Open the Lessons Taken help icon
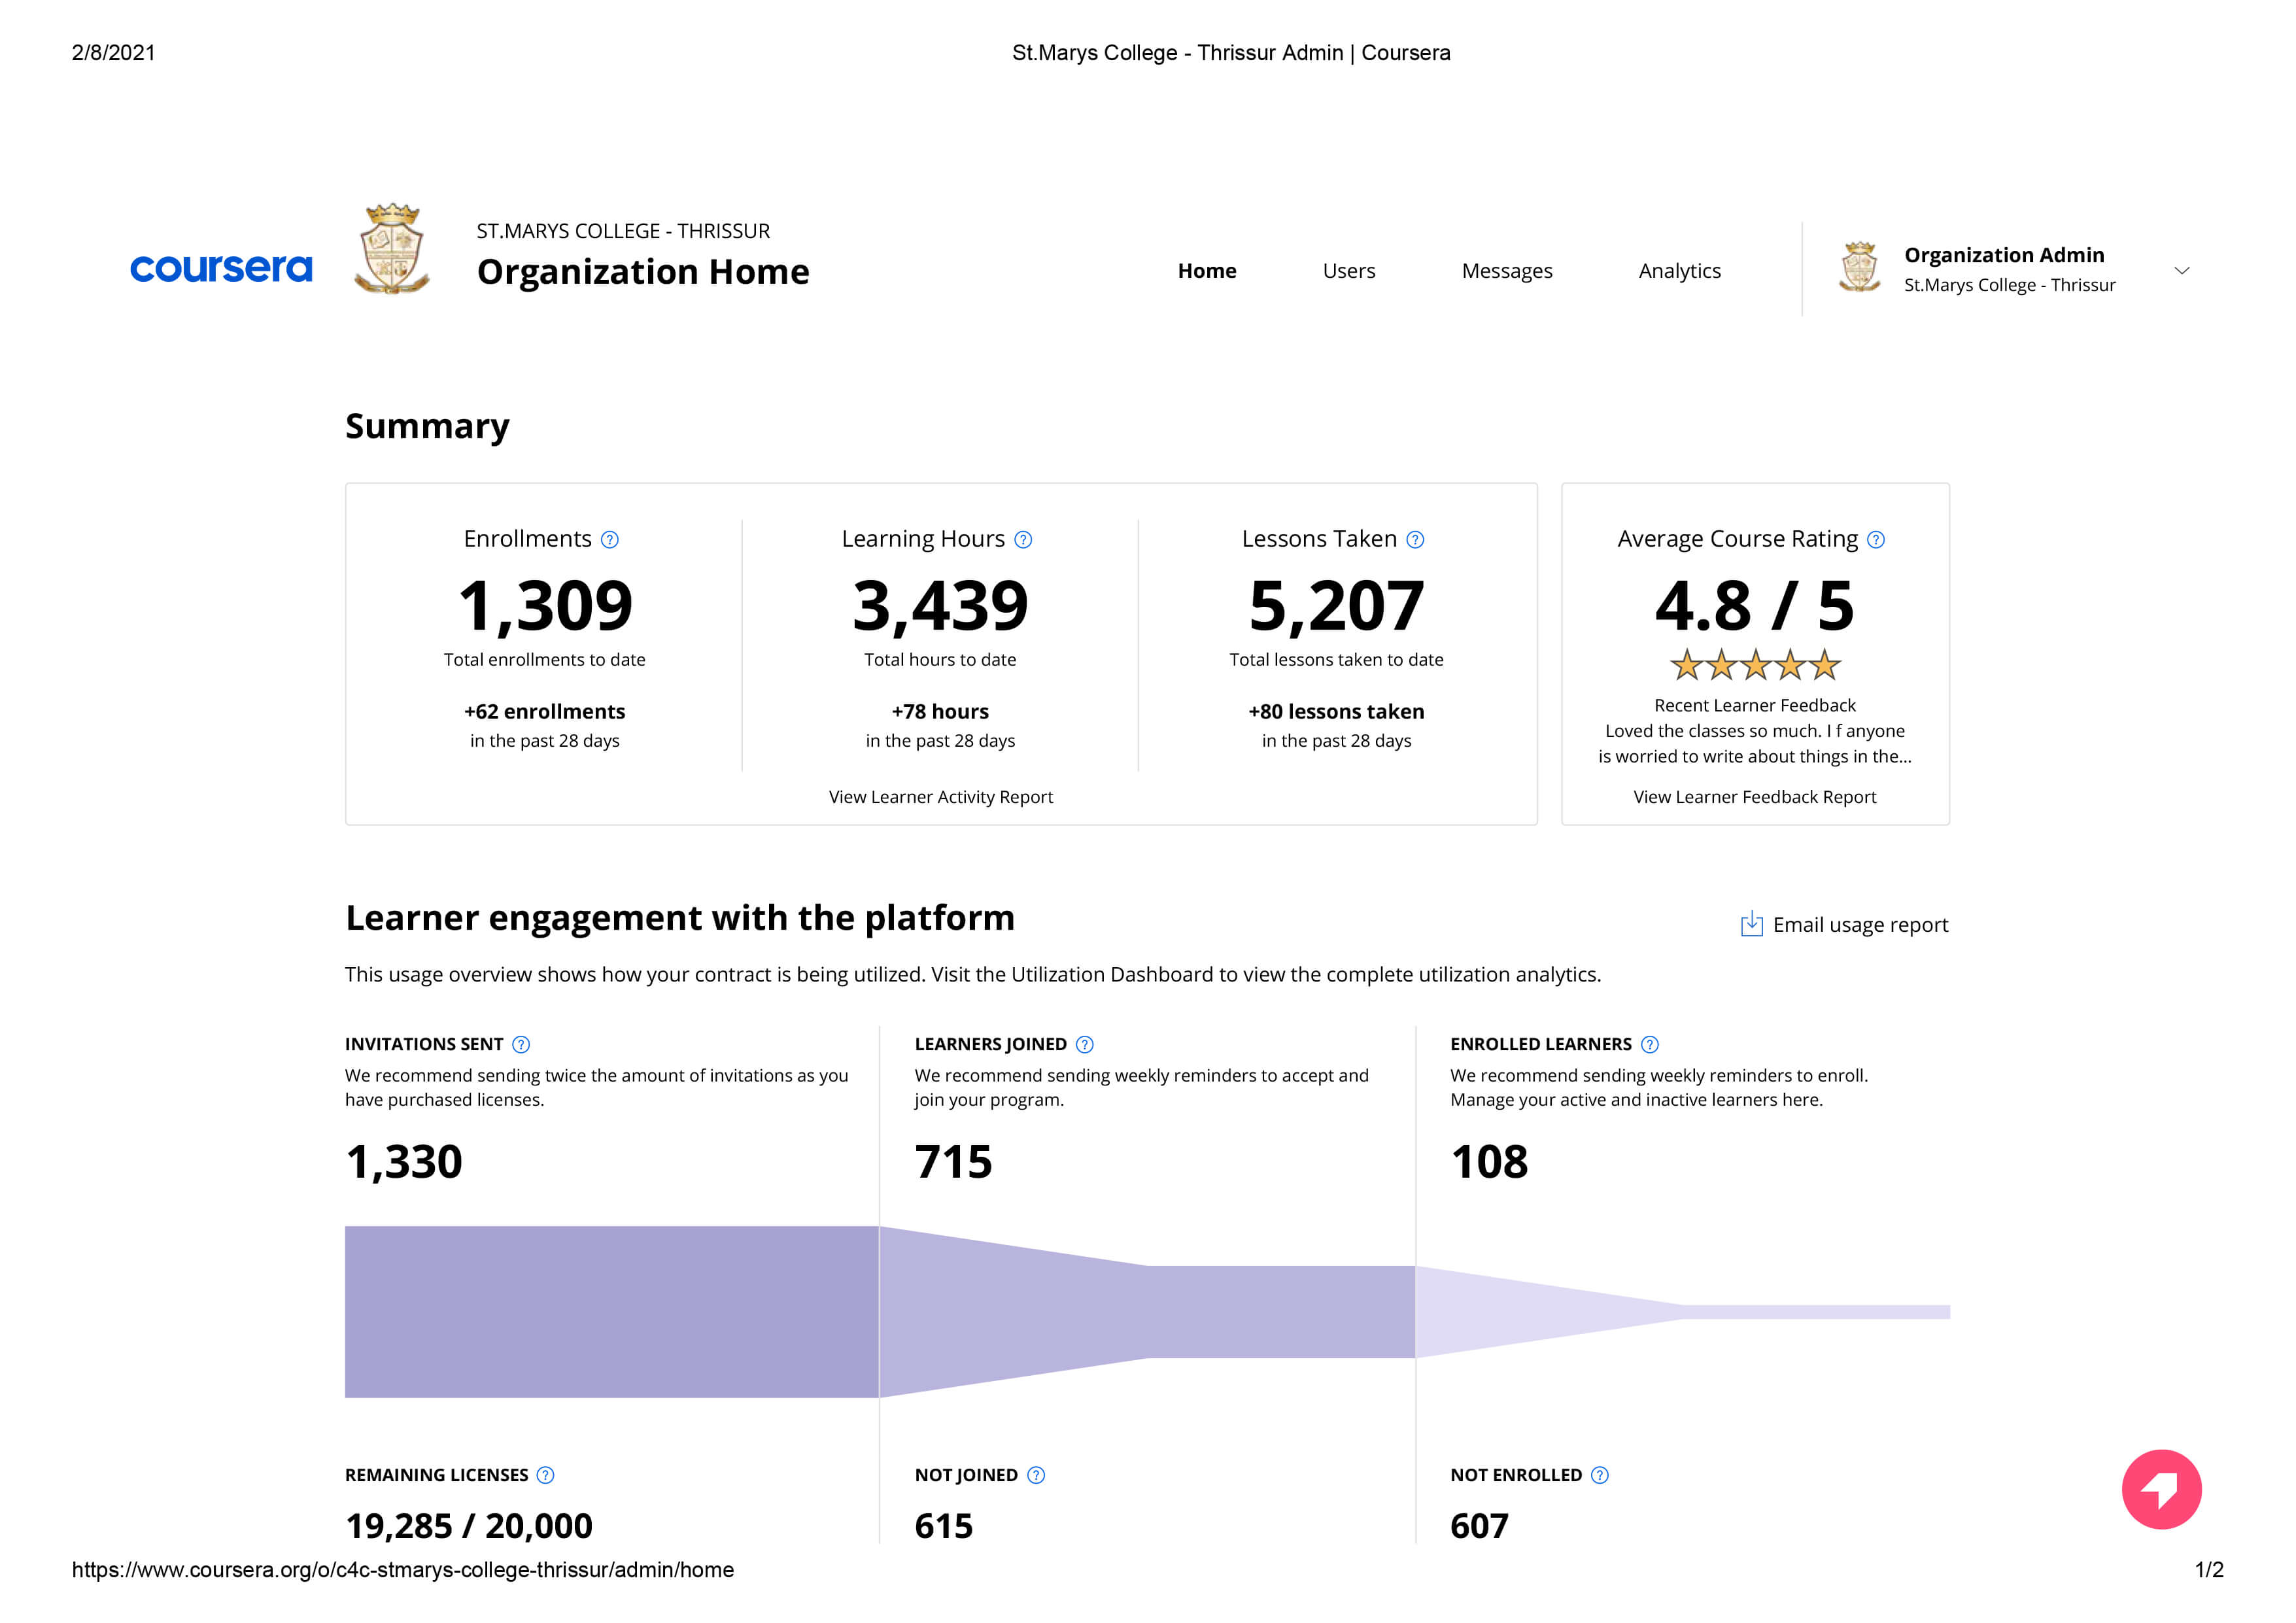The height and width of the screenshot is (1623, 2296). [x=1415, y=540]
